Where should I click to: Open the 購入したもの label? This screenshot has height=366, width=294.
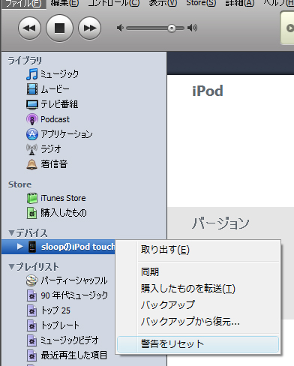pyautogui.click(x=64, y=213)
